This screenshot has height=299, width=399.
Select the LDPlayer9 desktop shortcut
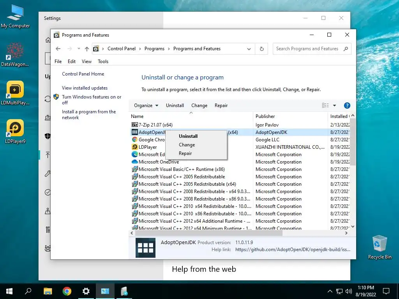click(x=15, y=132)
